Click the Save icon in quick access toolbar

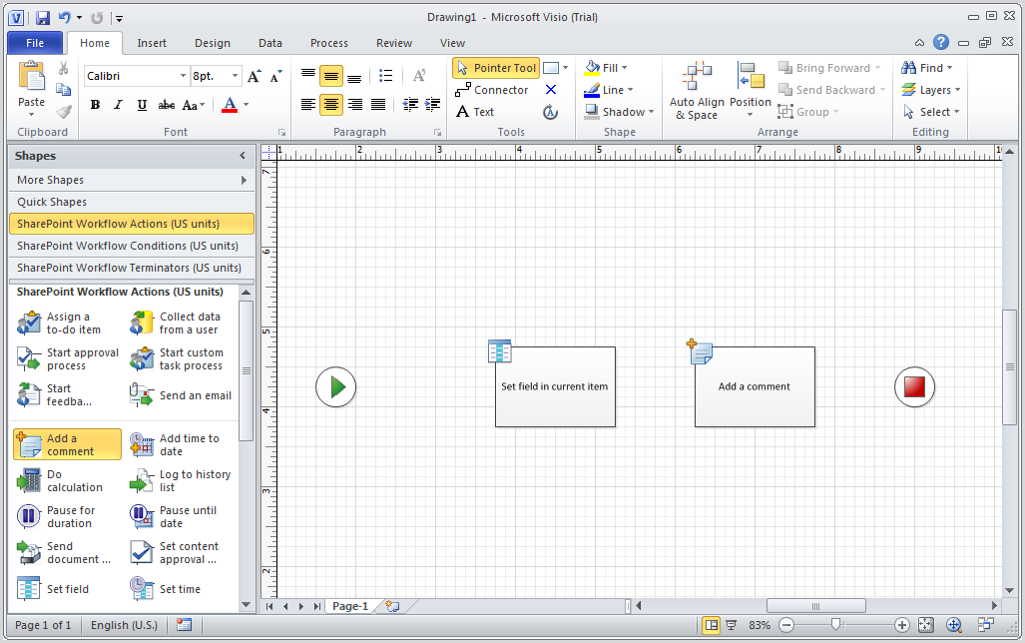tap(43, 18)
